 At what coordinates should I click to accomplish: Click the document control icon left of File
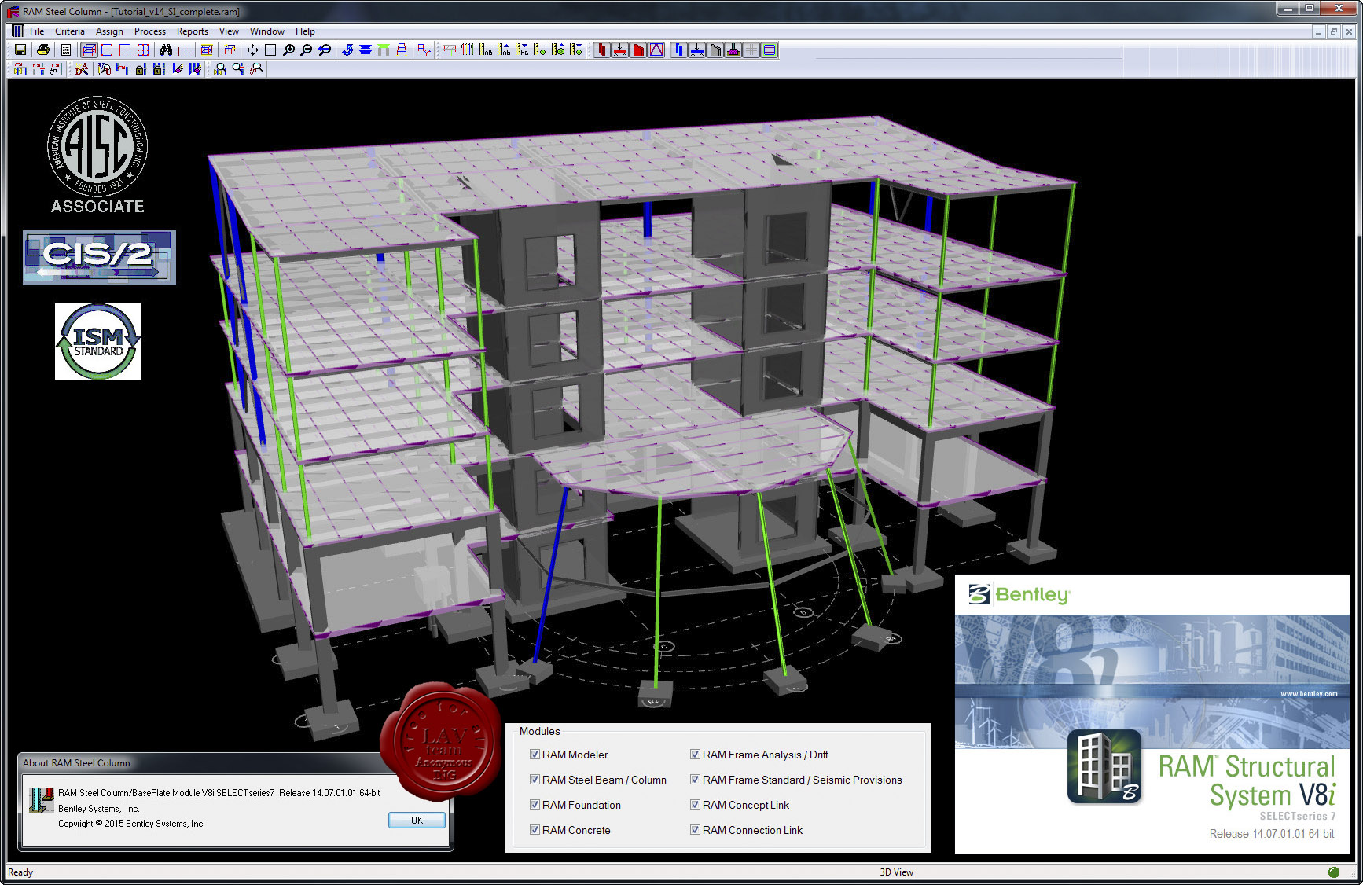[x=17, y=31]
